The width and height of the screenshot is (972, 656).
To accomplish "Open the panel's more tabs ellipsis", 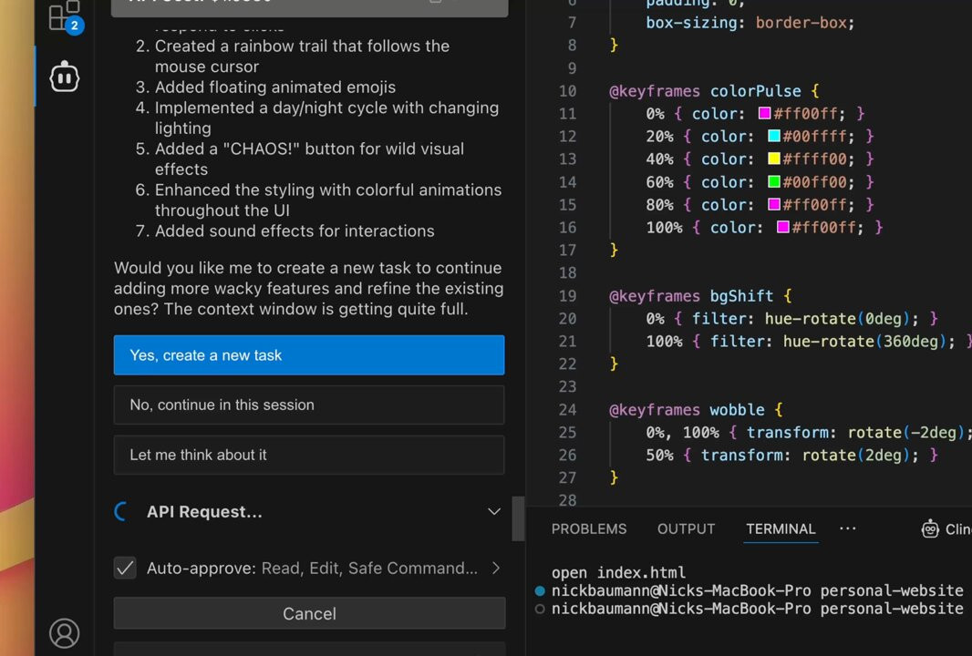I will pos(848,528).
